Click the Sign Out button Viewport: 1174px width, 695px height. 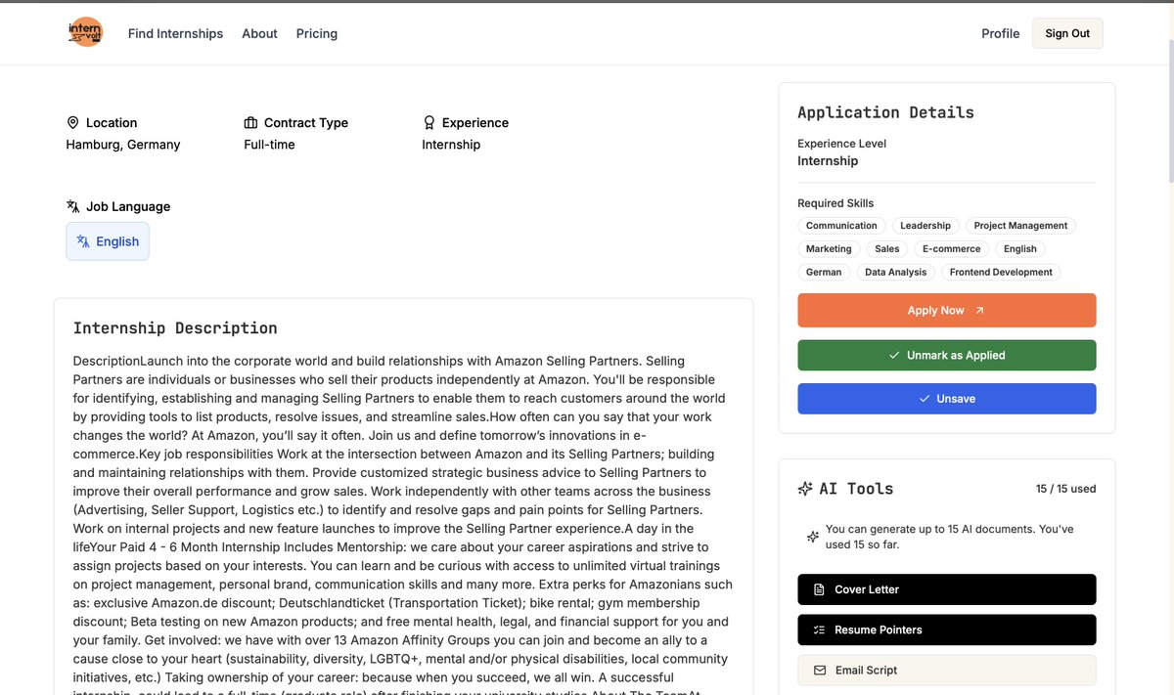[x=1067, y=33]
